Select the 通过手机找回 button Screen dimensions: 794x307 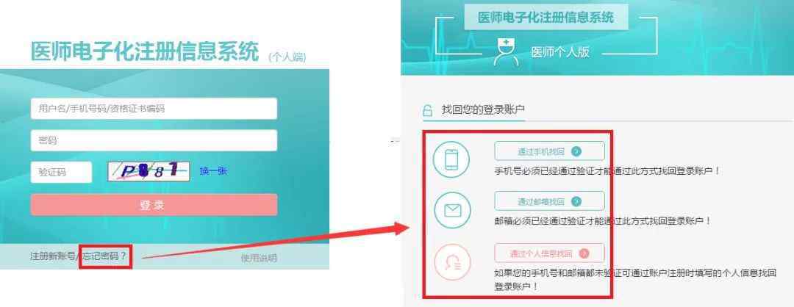549,151
